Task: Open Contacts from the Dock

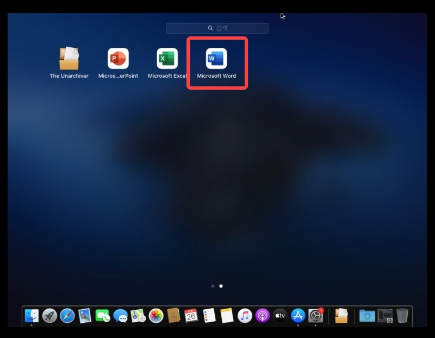Action: coord(173,316)
